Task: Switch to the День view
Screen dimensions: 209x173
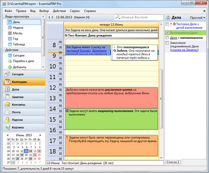Action: 16,22
